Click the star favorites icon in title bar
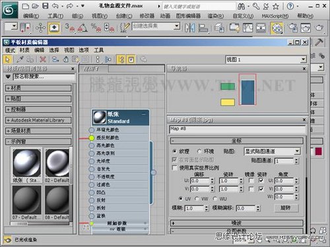The image size is (330, 247). [275, 7]
